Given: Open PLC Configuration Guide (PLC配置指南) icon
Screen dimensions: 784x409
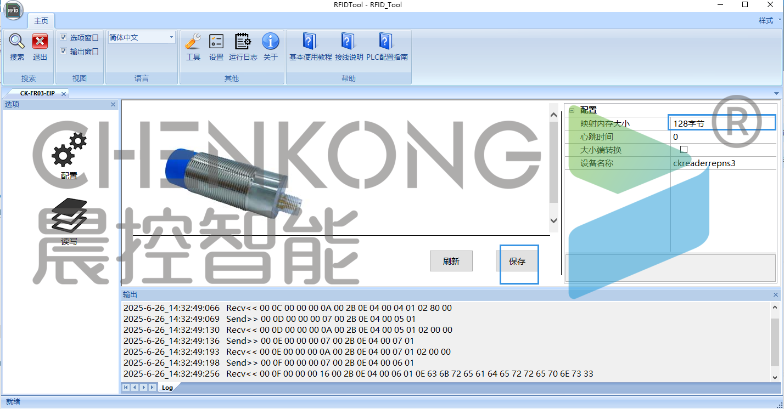Looking at the screenshot, I should (x=387, y=42).
